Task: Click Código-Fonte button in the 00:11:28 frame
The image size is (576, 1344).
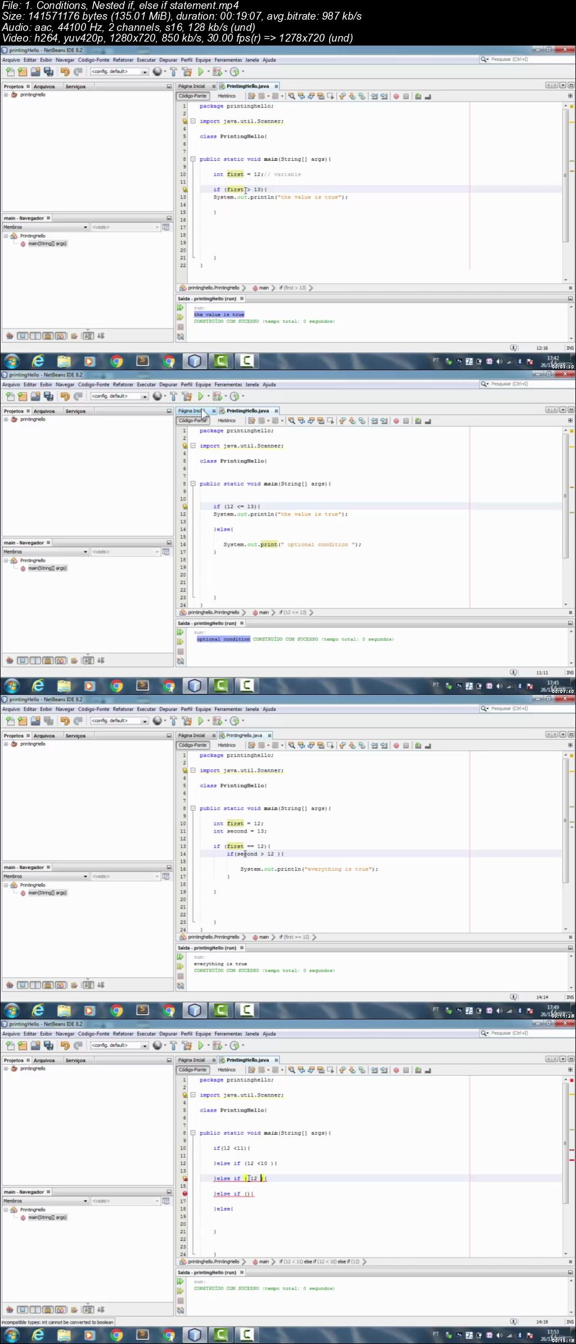Action: [192, 745]
